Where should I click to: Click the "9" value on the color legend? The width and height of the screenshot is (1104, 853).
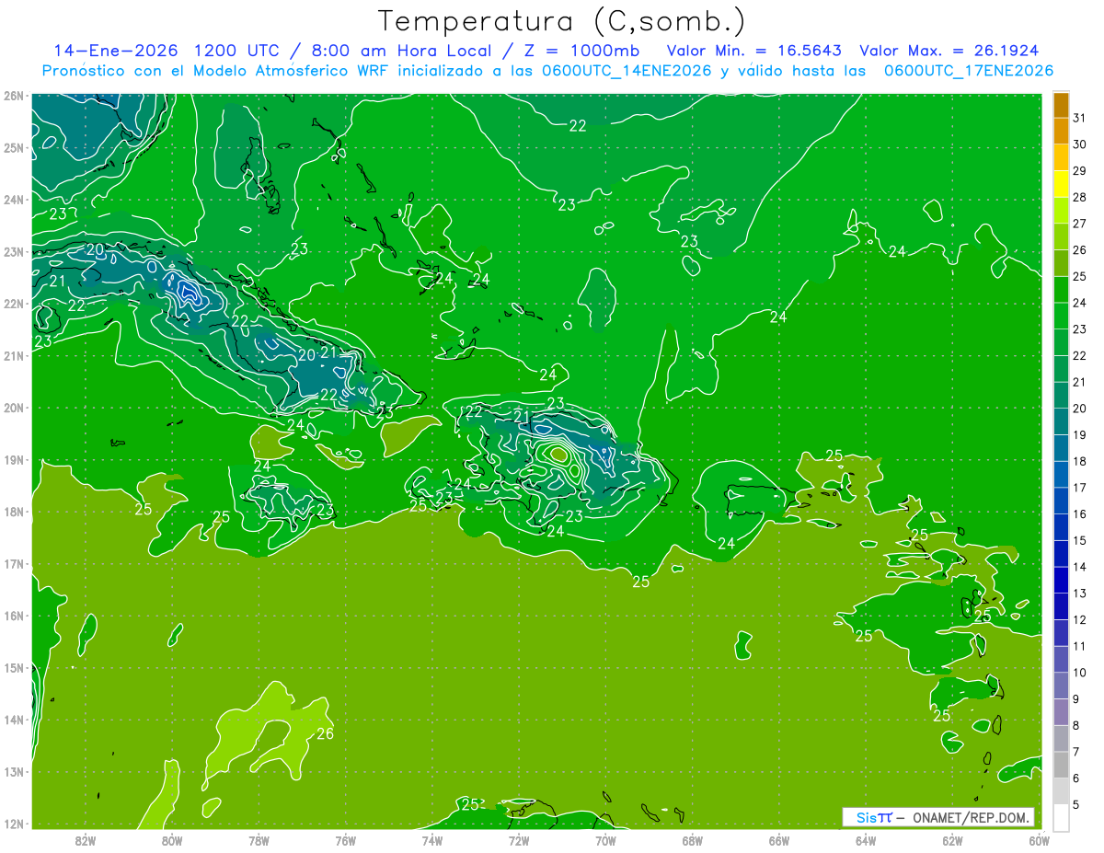tap(1076, 698)
